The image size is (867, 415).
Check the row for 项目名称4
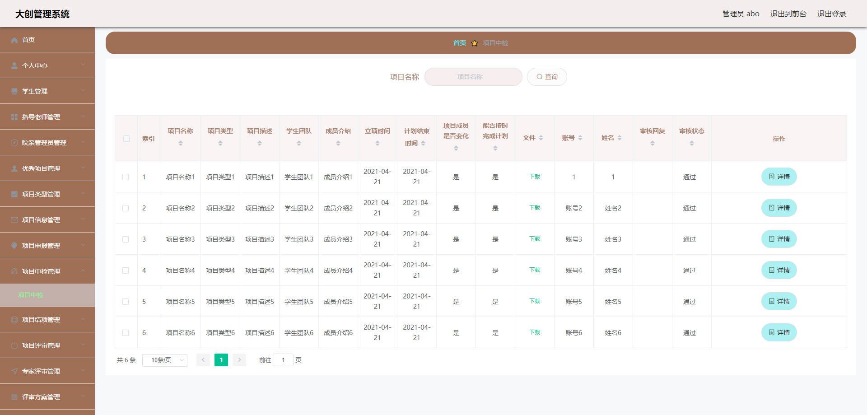click(x=126, y=270)
